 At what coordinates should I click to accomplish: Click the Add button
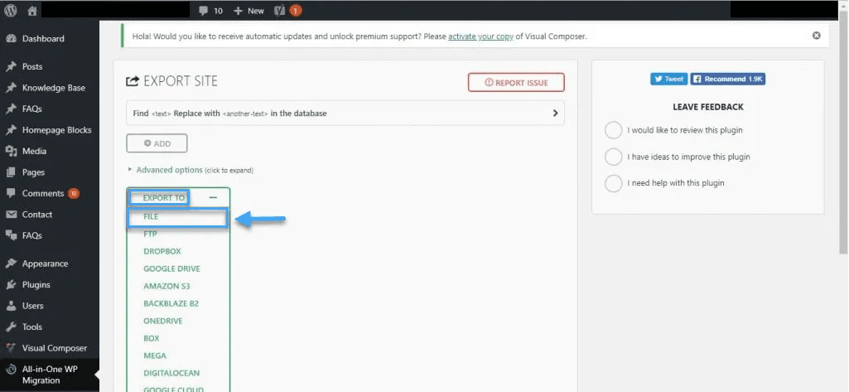[157, 143]
